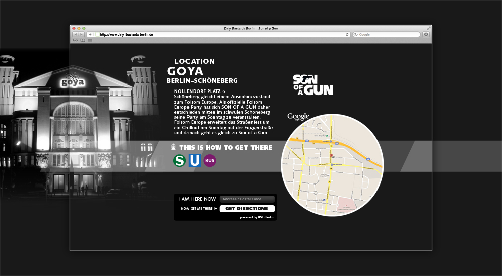Show bookmarks with the open book icon
Screen dimensions: 502x276
click(83, 40)
